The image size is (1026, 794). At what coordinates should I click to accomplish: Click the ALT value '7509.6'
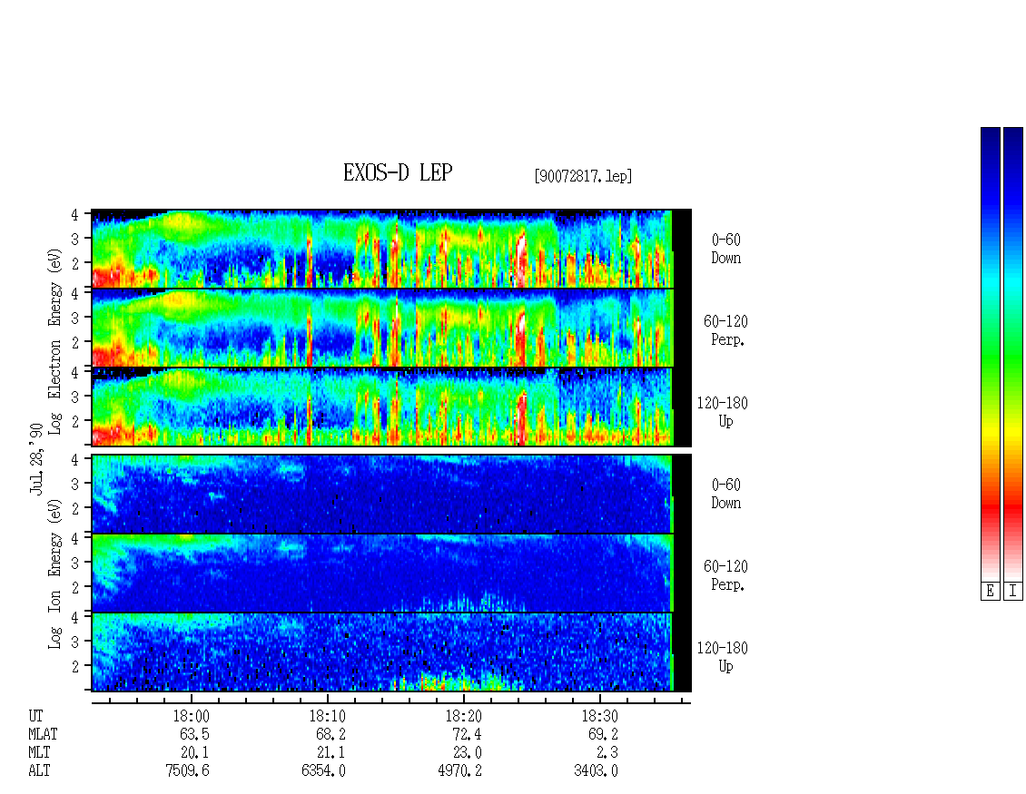[187, 771]
